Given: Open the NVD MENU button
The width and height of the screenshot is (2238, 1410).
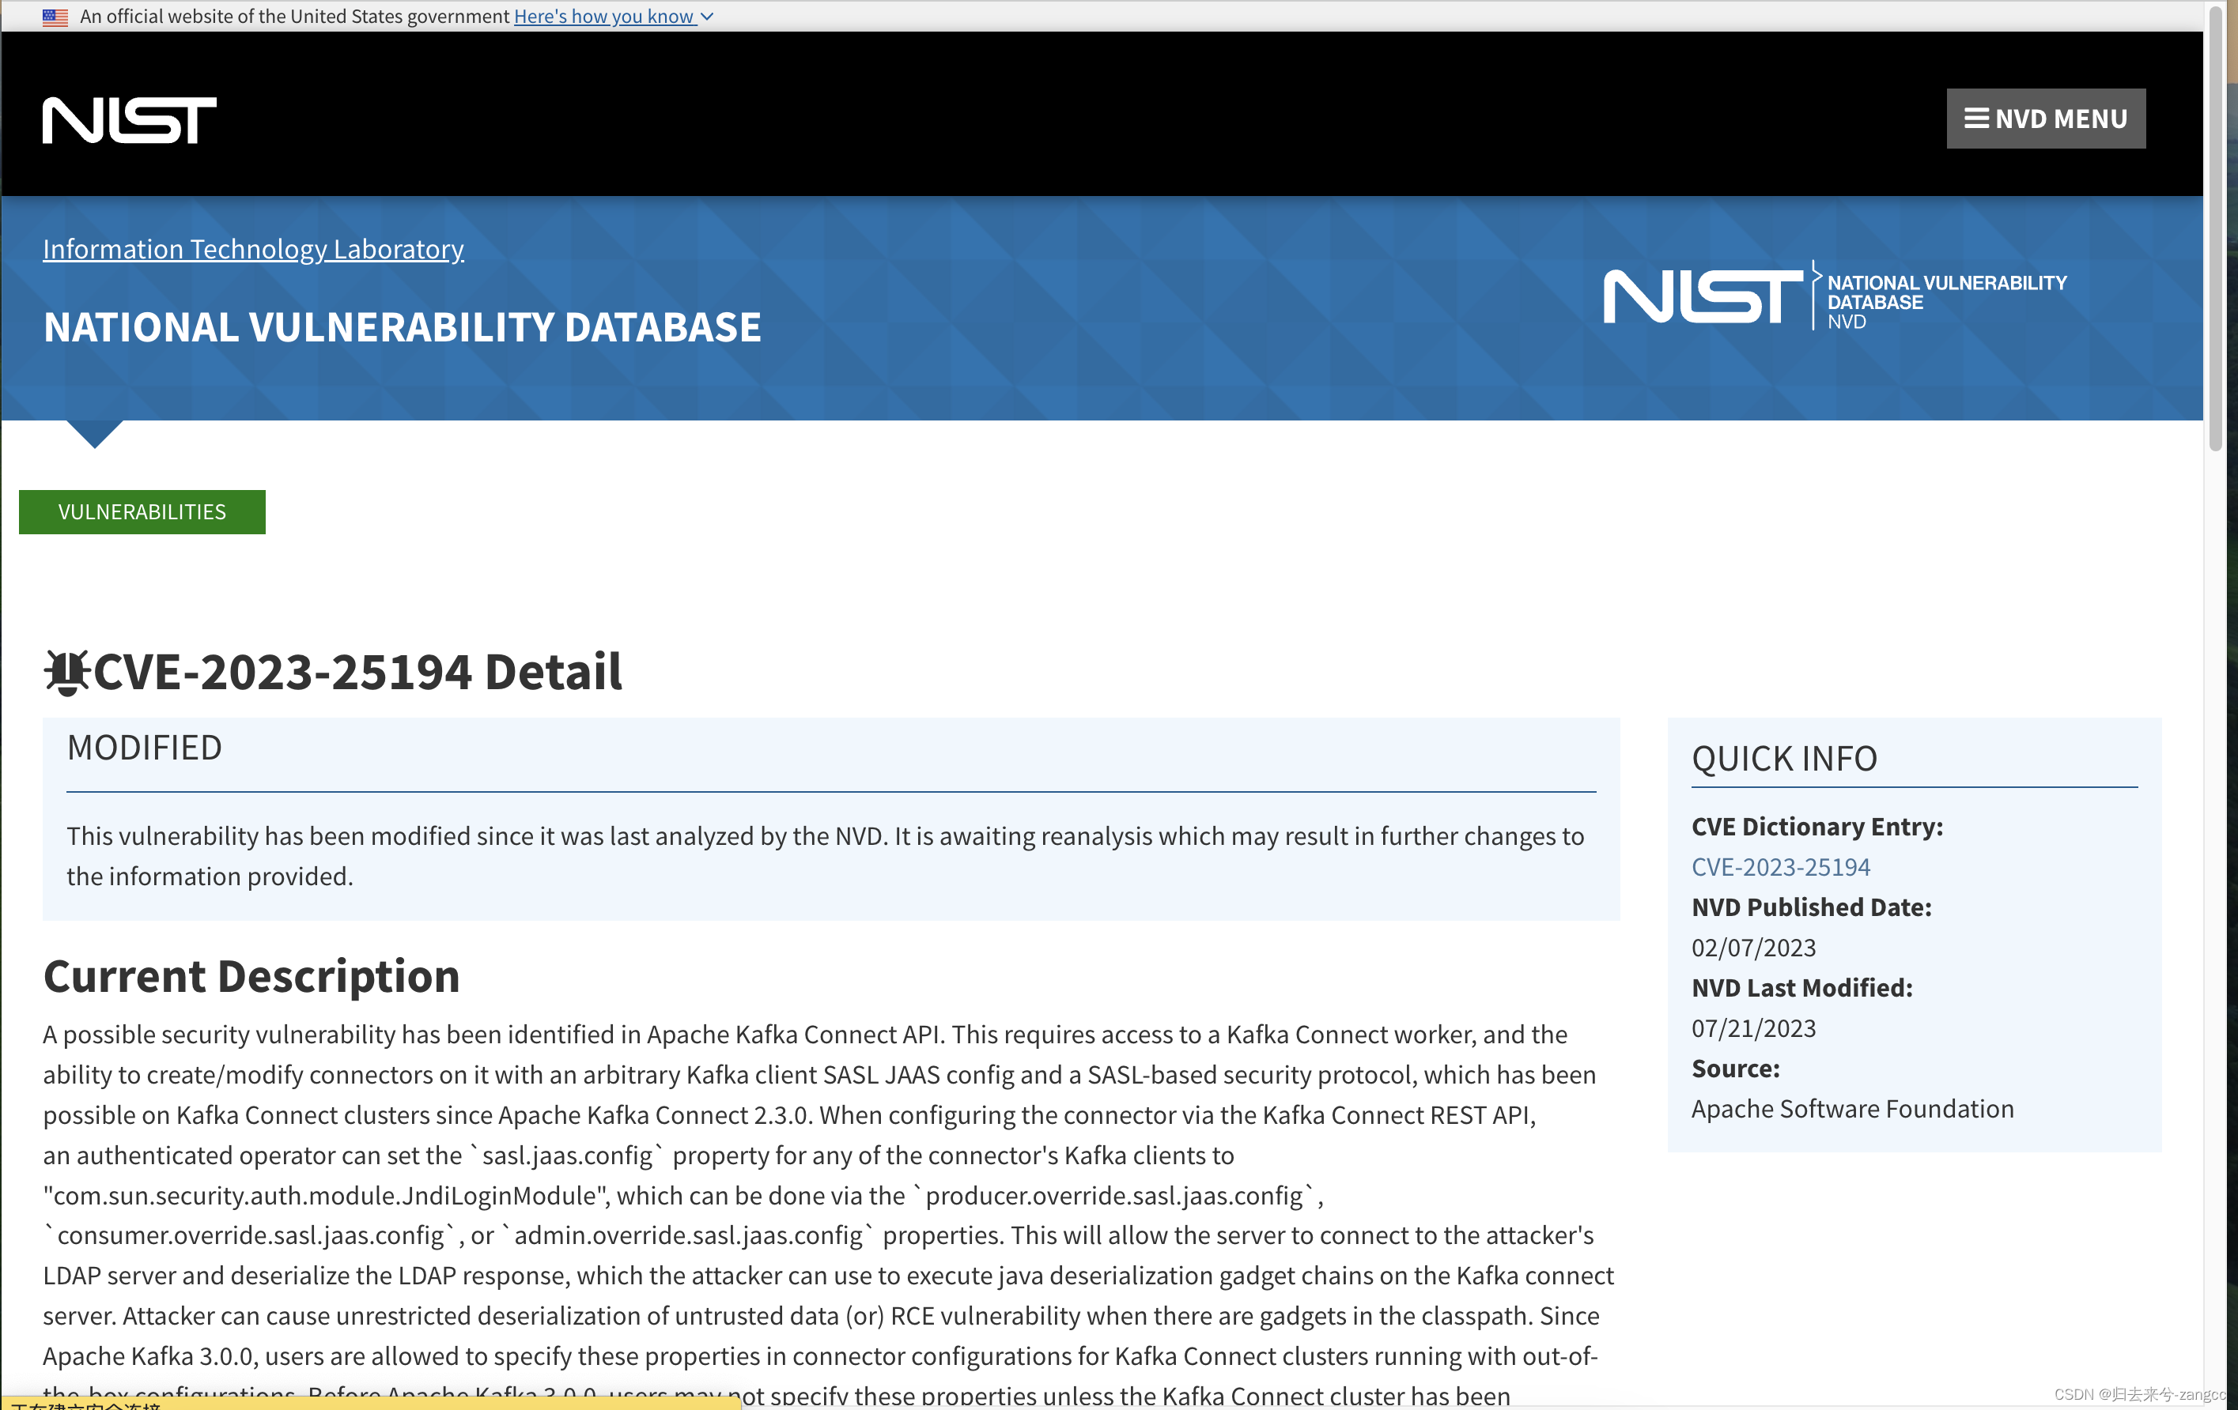Looking at the screenshot, I should (x=2046, y=119).
